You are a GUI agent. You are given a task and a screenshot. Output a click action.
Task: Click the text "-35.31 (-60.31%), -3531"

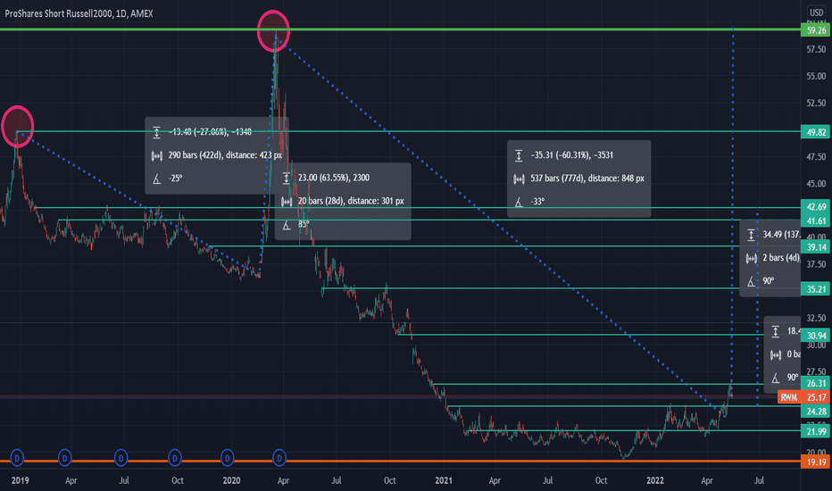tap(572, 155)
